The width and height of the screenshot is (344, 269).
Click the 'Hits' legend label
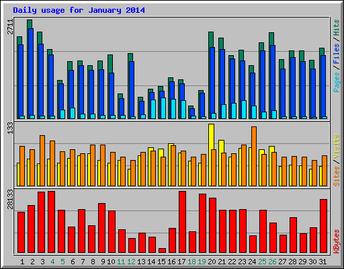[337, 28]
